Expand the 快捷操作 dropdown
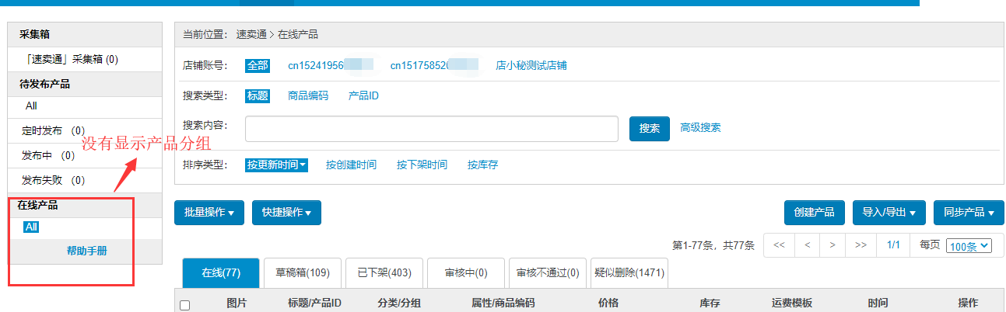1006x312 pixels. [x=286, y=213]
